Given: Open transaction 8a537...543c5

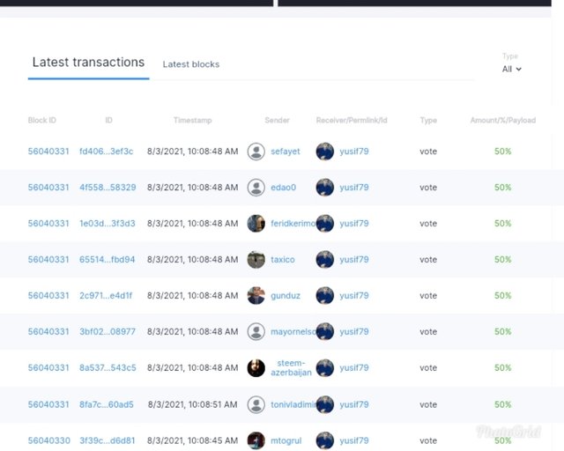Looking at the screenshot, I should coord(108,368).
